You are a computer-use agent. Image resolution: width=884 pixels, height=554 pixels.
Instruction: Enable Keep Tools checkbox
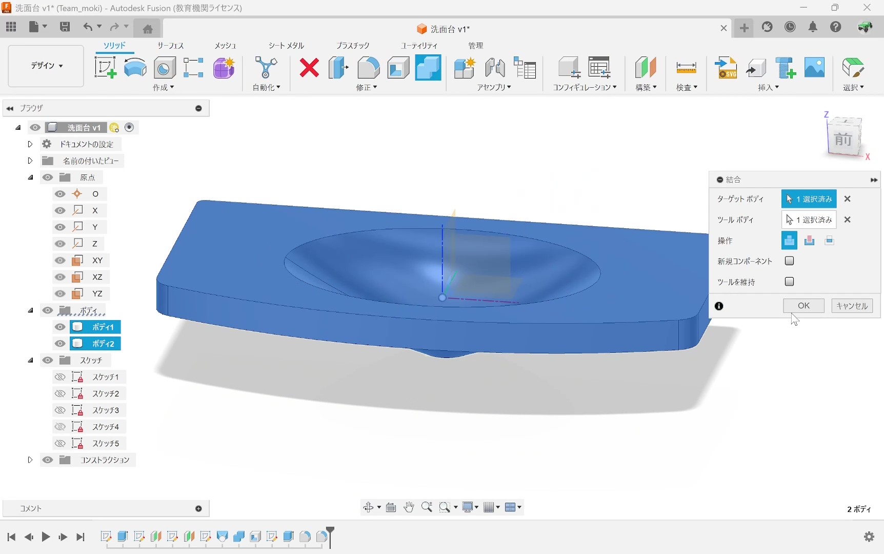(790, 282)
